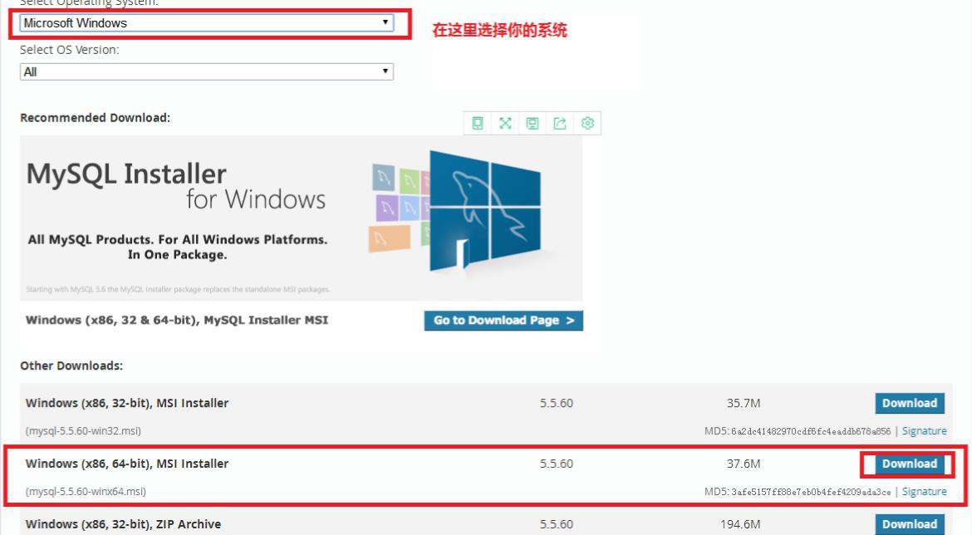Click version 5.5.60 in 64-bit MSI row
Viewport: 972px width, 535px height.
(556, 464)
